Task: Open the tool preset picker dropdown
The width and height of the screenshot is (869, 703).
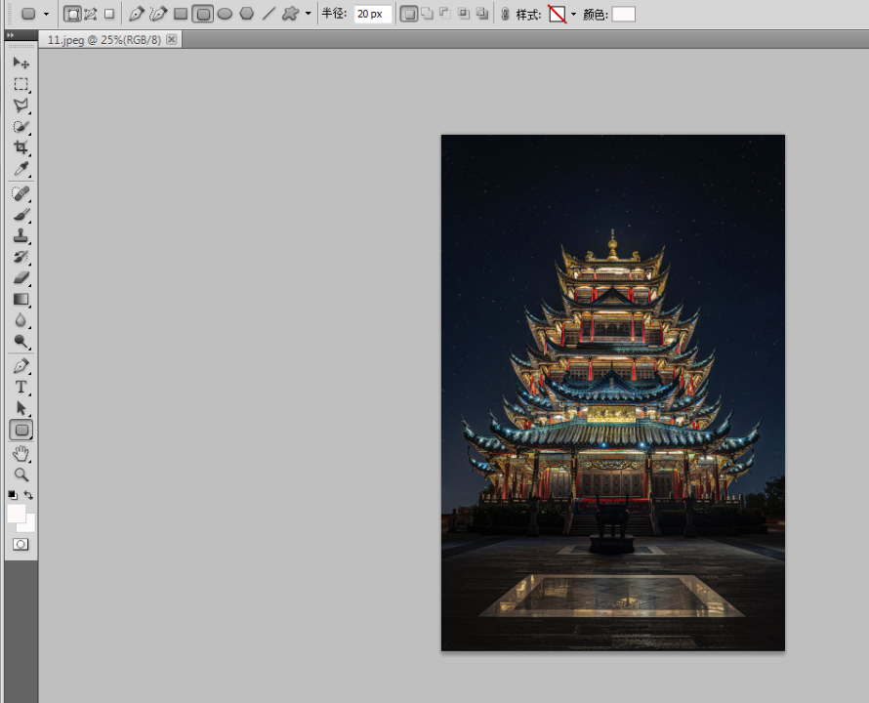Action: click(46, 14)
